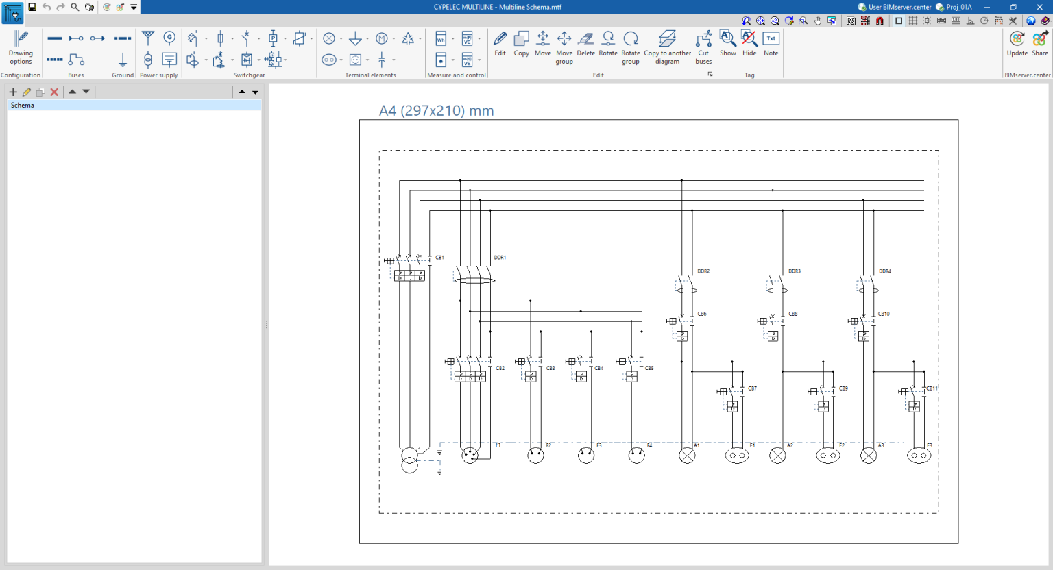Screen dimensions: 1053x570
Task: Click the Update icon in BIMserver.center group
Action: click(1017, 42)
